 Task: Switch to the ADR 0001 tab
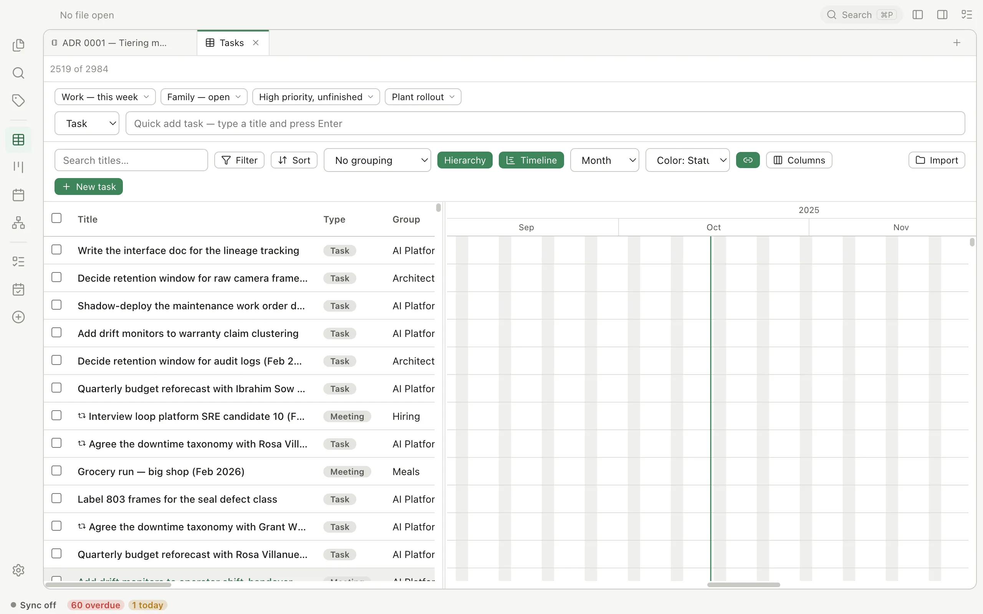coord(120,43)
